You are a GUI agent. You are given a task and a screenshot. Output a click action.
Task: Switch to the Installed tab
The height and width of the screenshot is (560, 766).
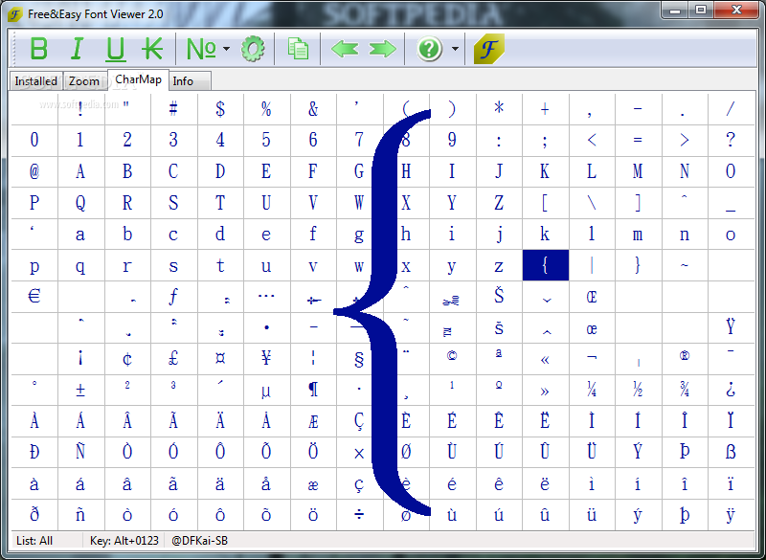coord(35,81)
